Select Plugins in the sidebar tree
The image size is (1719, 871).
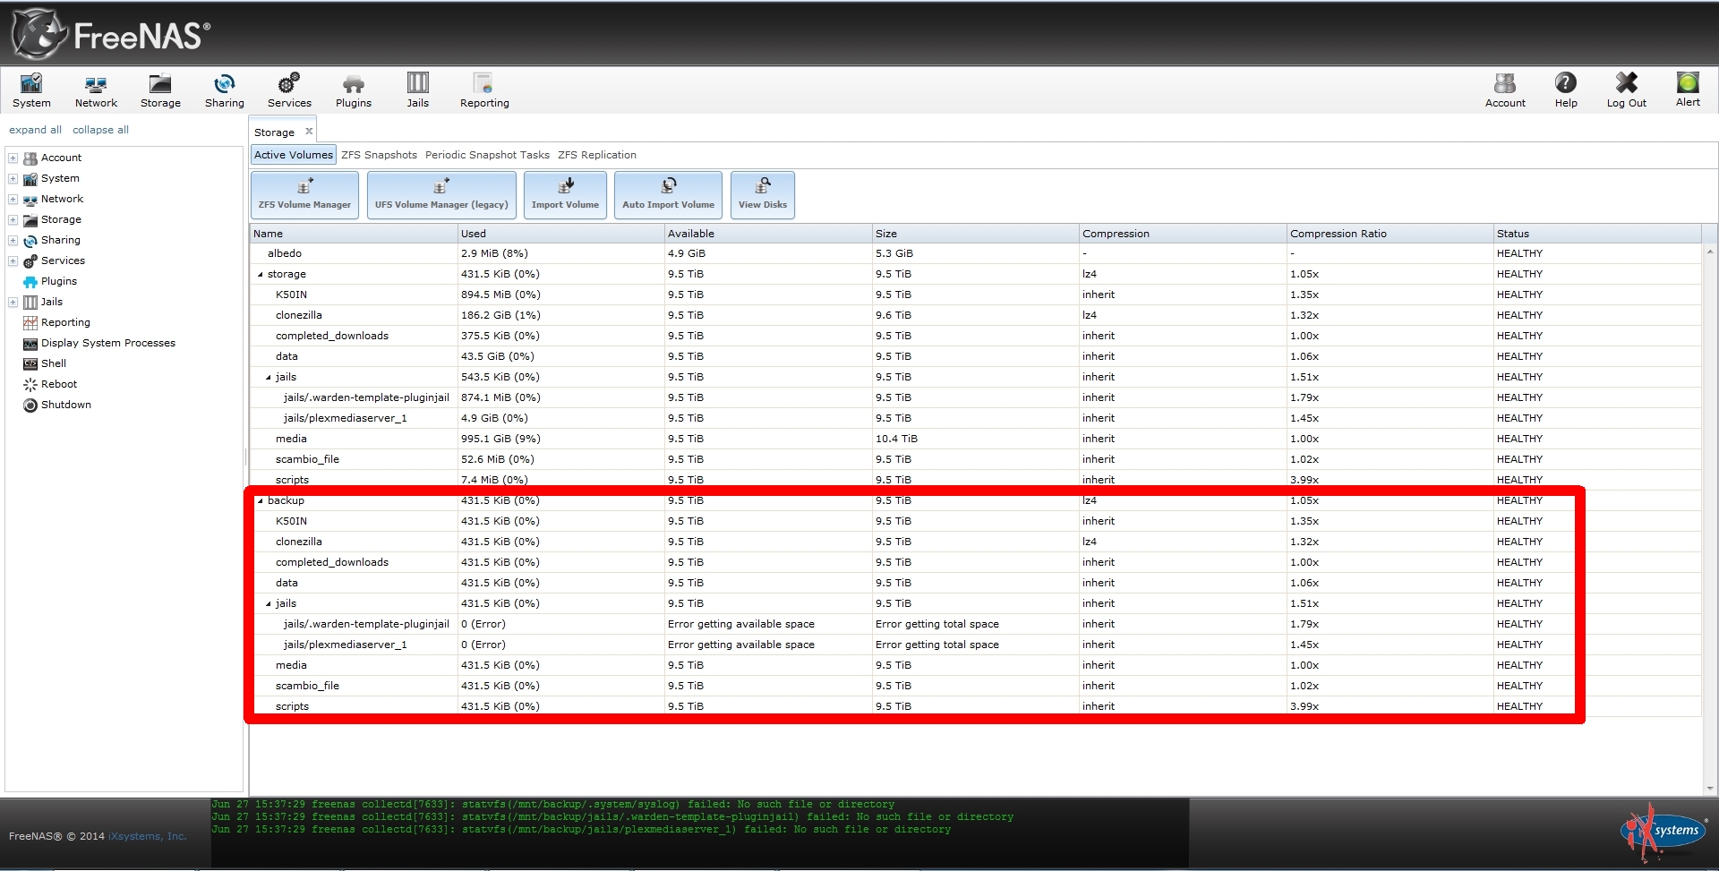point(59,281)
